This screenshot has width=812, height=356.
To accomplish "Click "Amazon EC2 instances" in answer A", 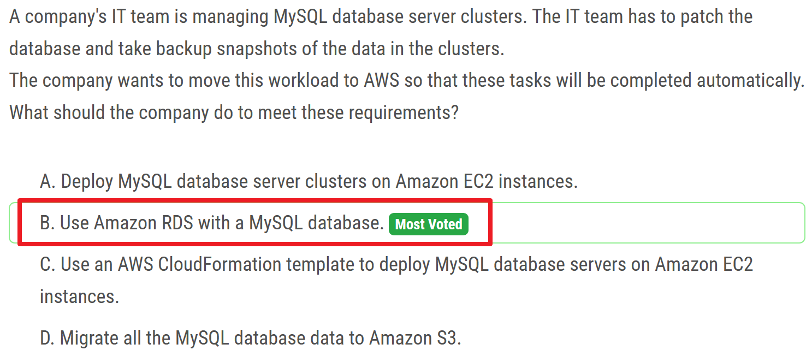I will click(x=487, y=181).
